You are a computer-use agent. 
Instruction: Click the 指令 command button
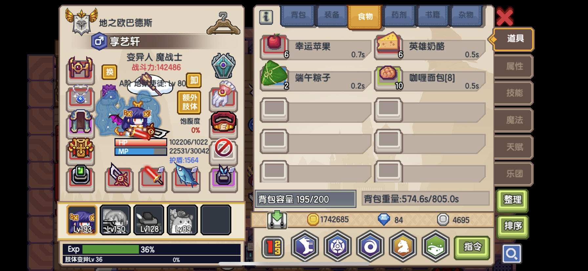[472, 247]
